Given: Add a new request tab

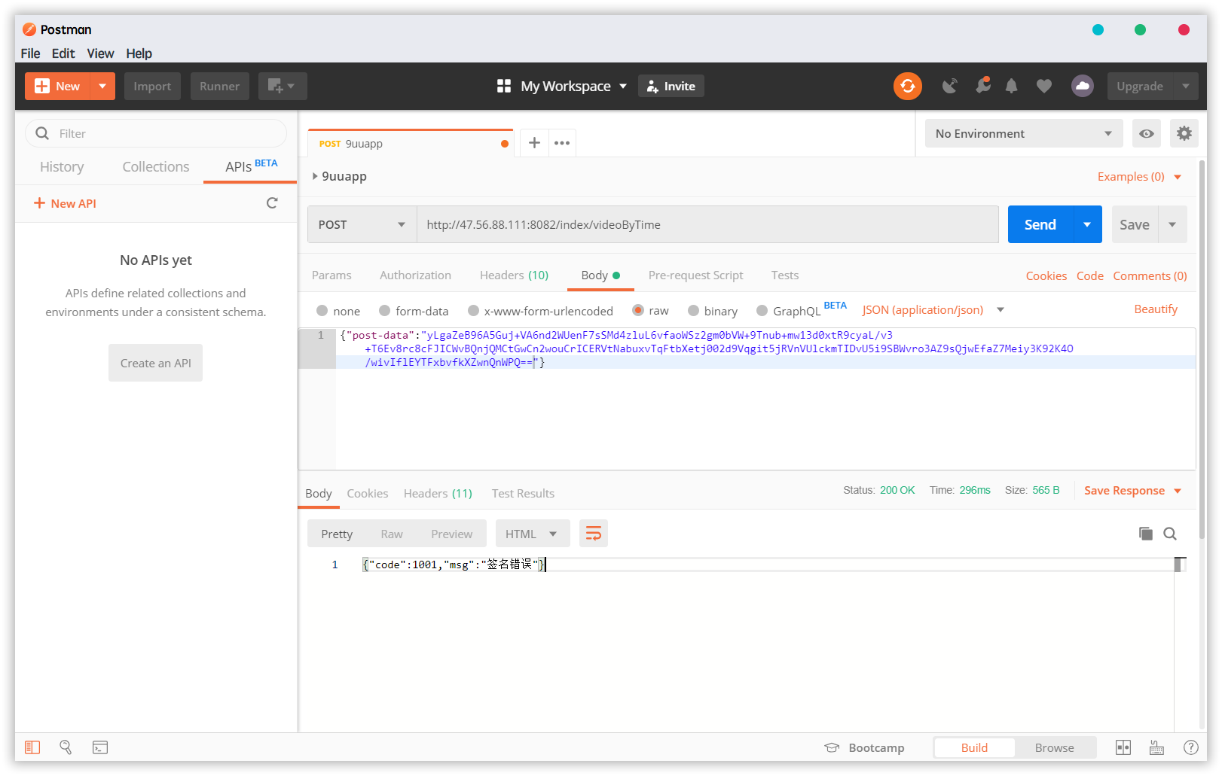Looking at the screenshot, I should click(534, 142).
